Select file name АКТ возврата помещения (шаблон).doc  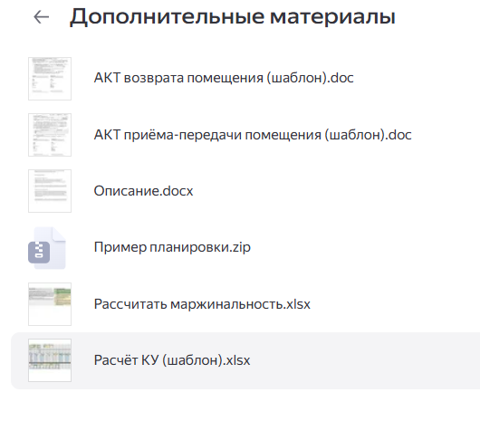coord(224,78)
